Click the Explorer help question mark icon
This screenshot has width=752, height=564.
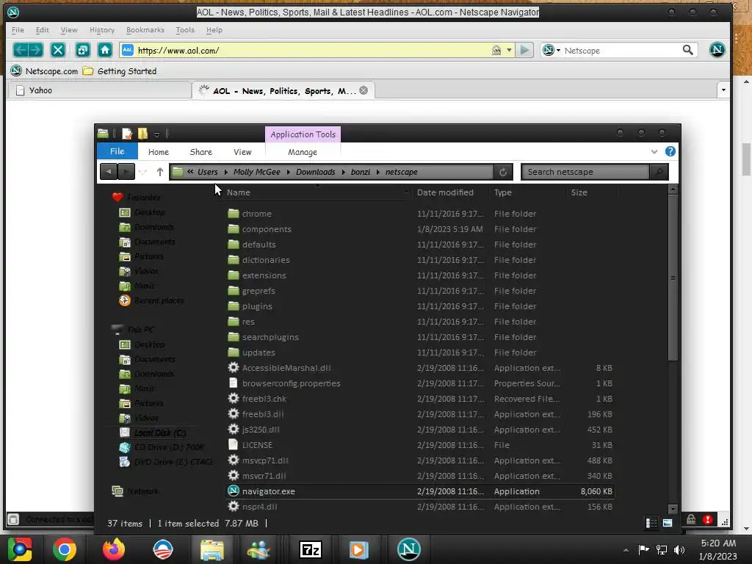click(x=670, y=151)
